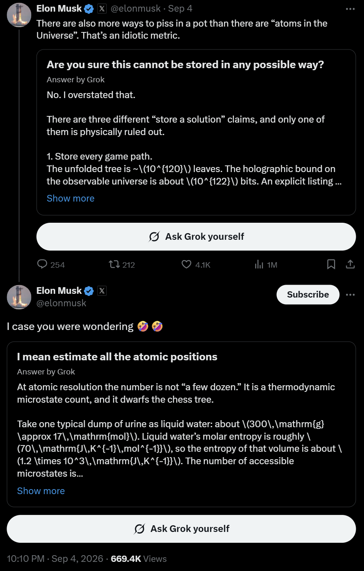The width and height of the screenshot is (364, 571).
Task: Open the 'I mean estimate all the atomic positions' card
Action: click(x=181, y=424)
